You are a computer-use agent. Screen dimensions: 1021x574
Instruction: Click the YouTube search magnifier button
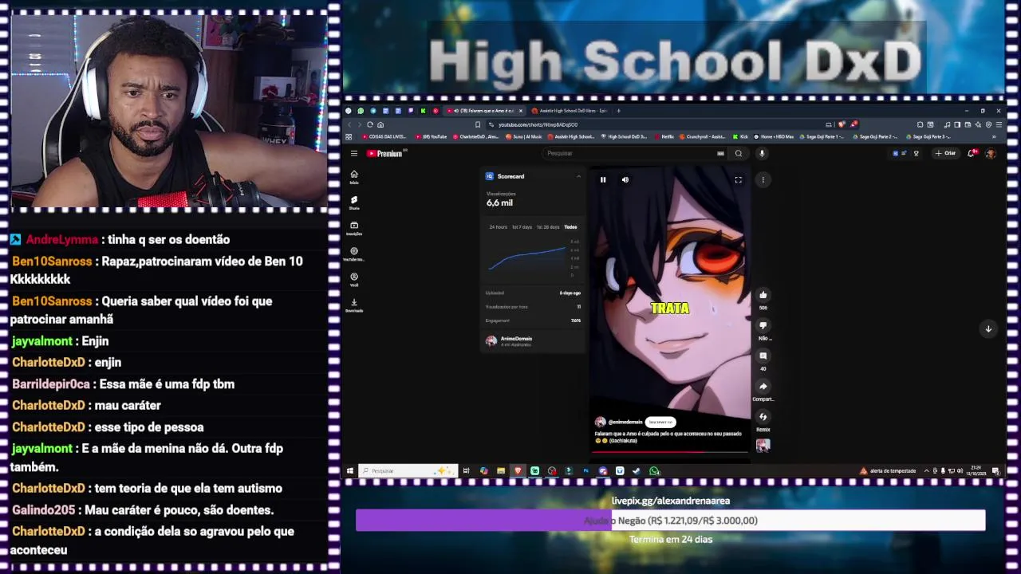click(x=739, y=153)
